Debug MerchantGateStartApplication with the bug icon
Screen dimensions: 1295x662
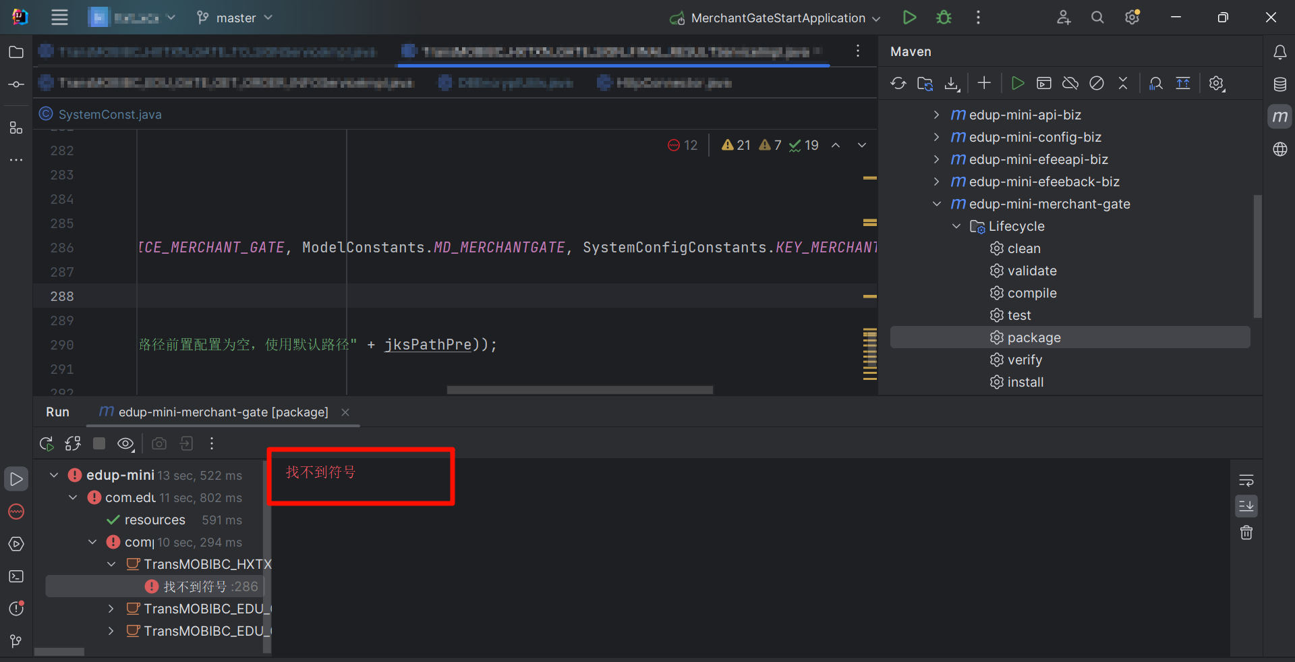tap(944, 18)
